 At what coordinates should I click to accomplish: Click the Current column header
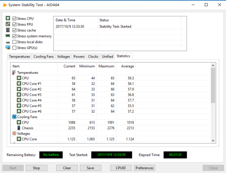pyautogui.click(x=67, y=66)
